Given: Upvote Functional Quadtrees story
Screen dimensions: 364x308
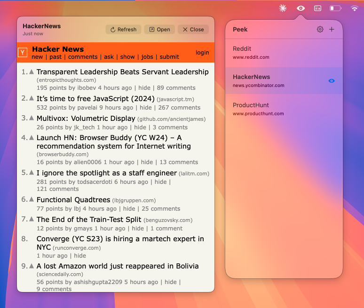Looking at the screenshot, I should (32, 199).
